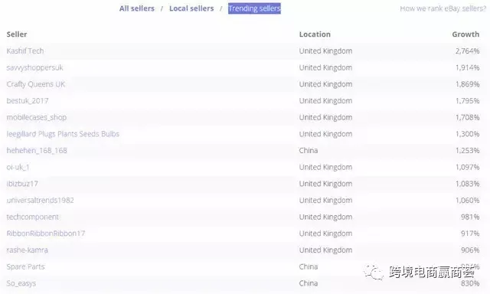Select the 2,764% growth value
This screenshot has height=294, width=490.
click(468, 51)
